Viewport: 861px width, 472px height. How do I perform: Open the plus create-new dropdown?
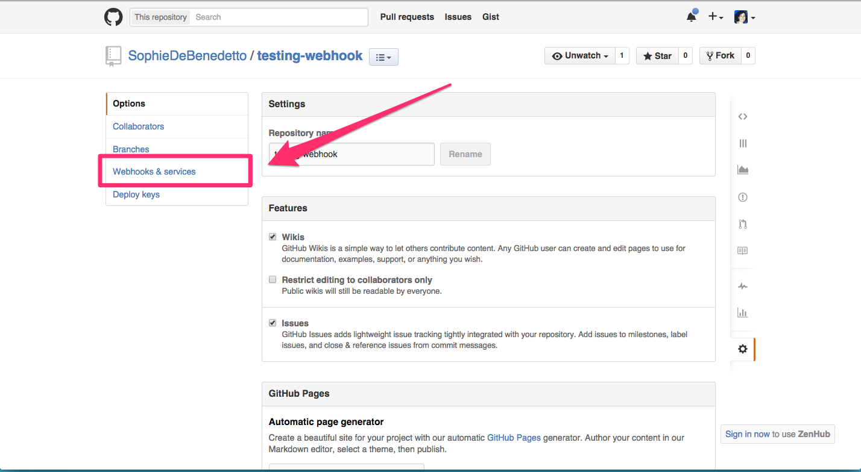coord(715,17)
